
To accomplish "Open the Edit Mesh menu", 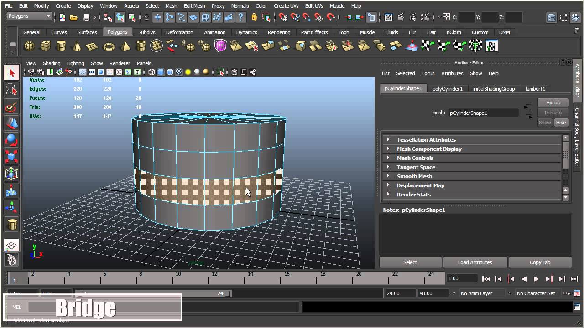I will click(194, 6).
